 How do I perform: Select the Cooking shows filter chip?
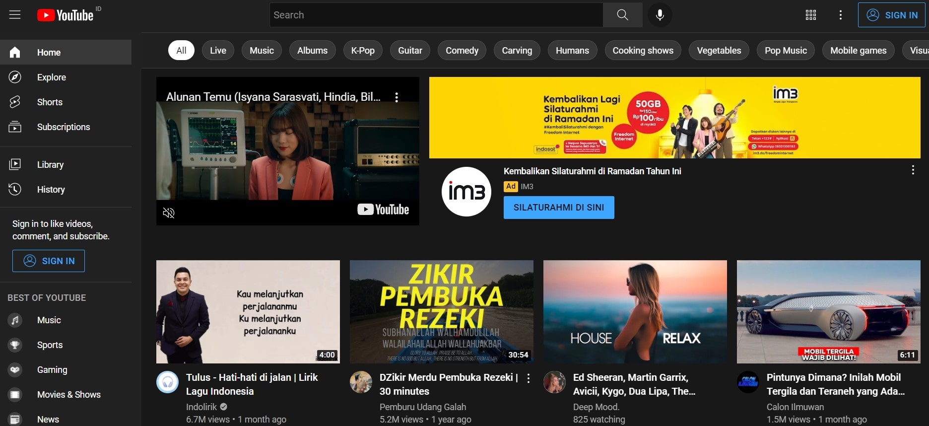pyautogui.click(x=643, y=50)
